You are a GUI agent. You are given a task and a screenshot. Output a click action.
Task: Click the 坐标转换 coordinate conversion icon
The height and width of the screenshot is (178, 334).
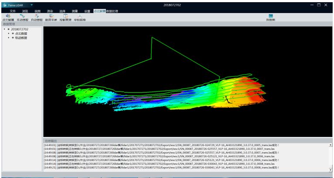pos(80,17)
